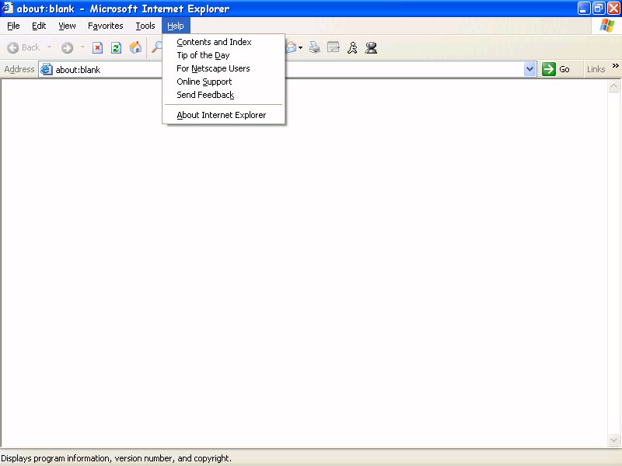Restore down the Internet Explorer window
Screen dimensions: 622x466
599,9
